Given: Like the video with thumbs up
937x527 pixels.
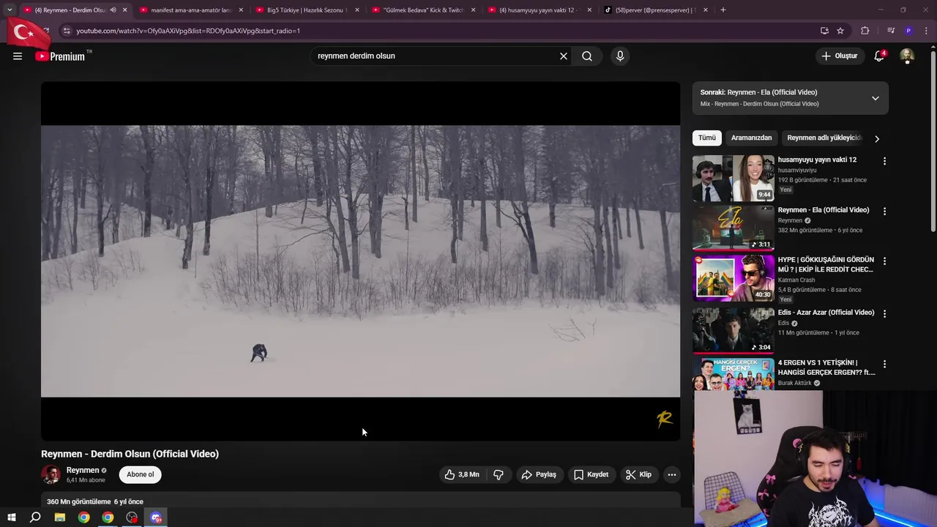Looking at the screenshot, I should (462, 475).
